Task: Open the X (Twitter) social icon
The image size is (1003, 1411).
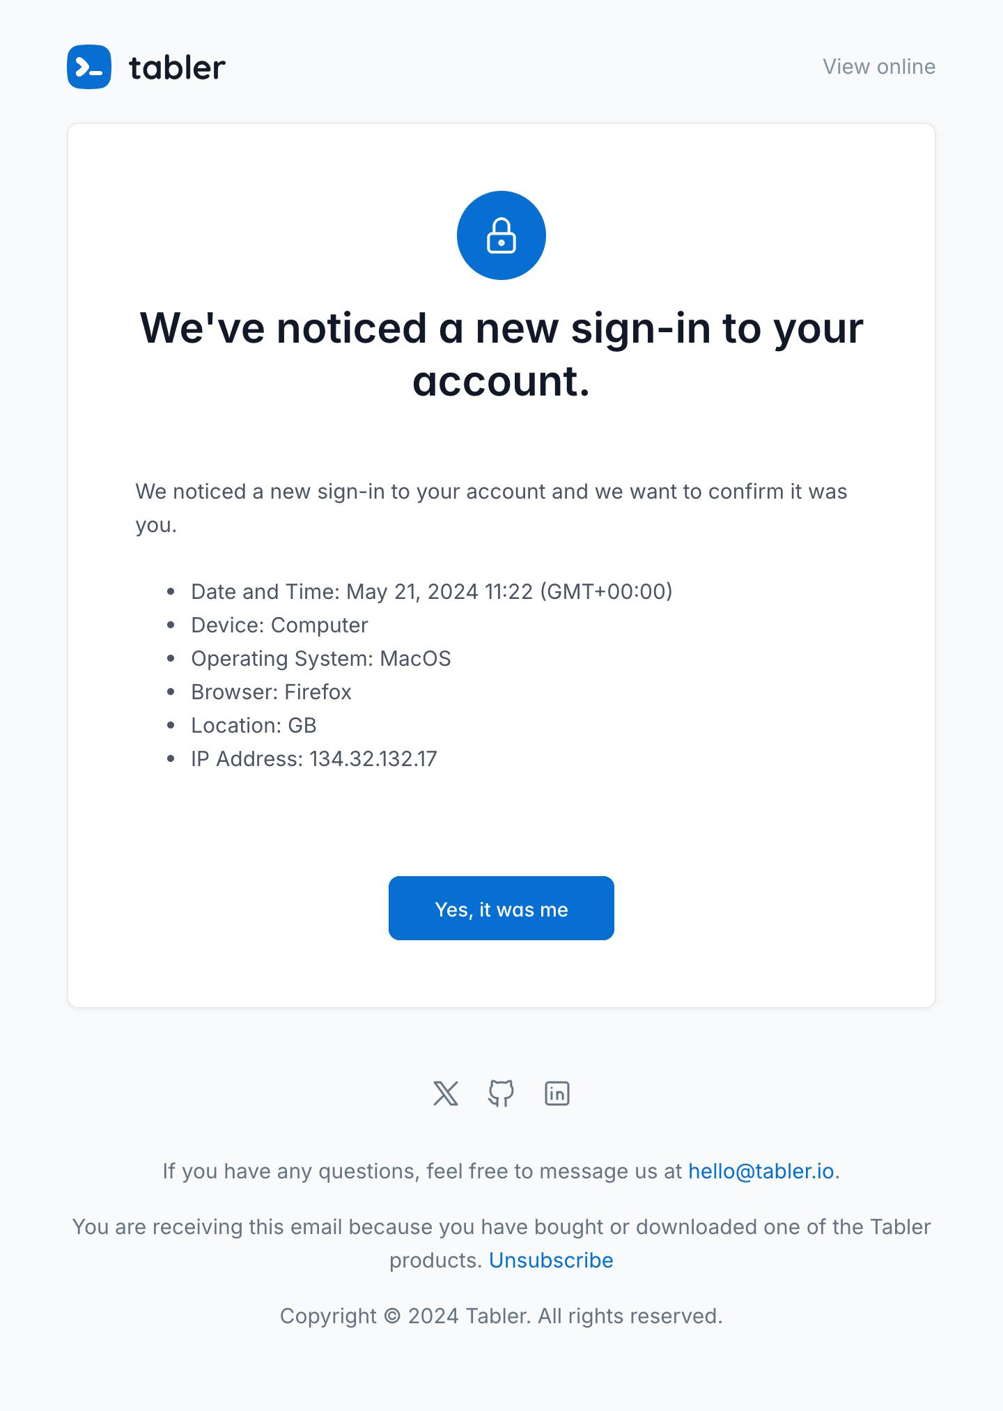Action: pos(446,1093)
